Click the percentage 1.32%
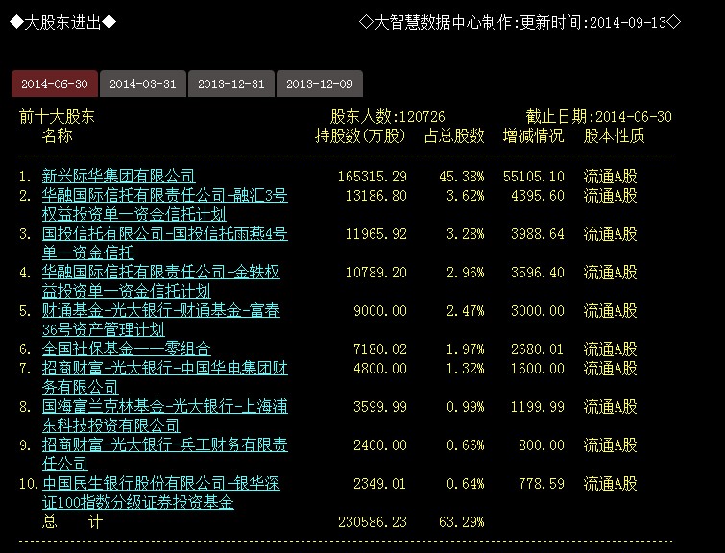725x553 pixels. coord(465,369)
